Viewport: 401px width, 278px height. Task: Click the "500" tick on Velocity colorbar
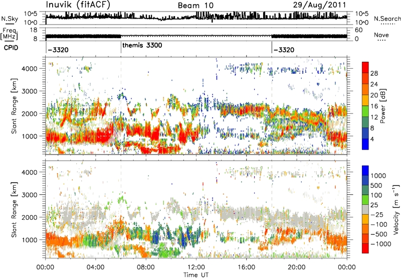[x=376, y=185]
